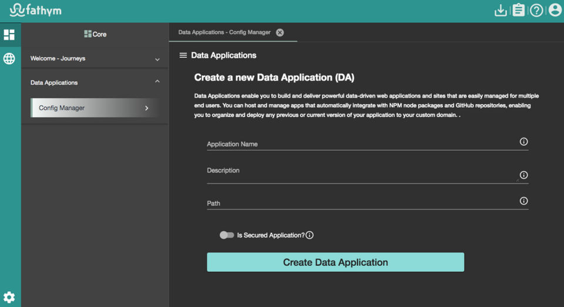Open the clipboard icon in header
564x307 pixels.
[518, 11]
